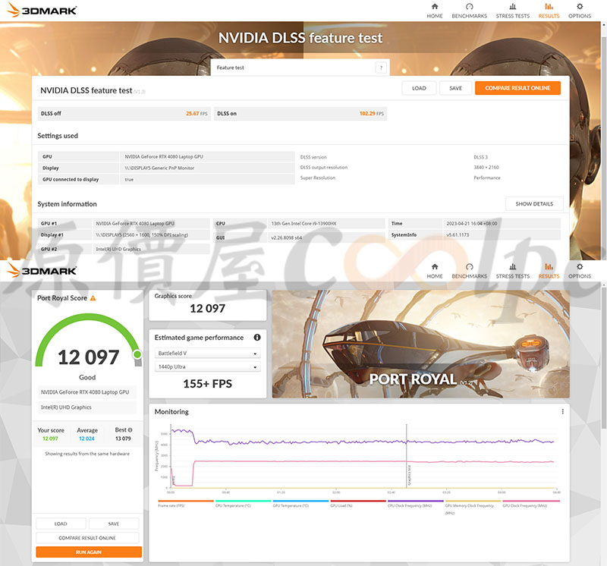Click the "true" value for GPU connected to display
The height and width of the screenshot is (566, 607).
pos(129,180)
